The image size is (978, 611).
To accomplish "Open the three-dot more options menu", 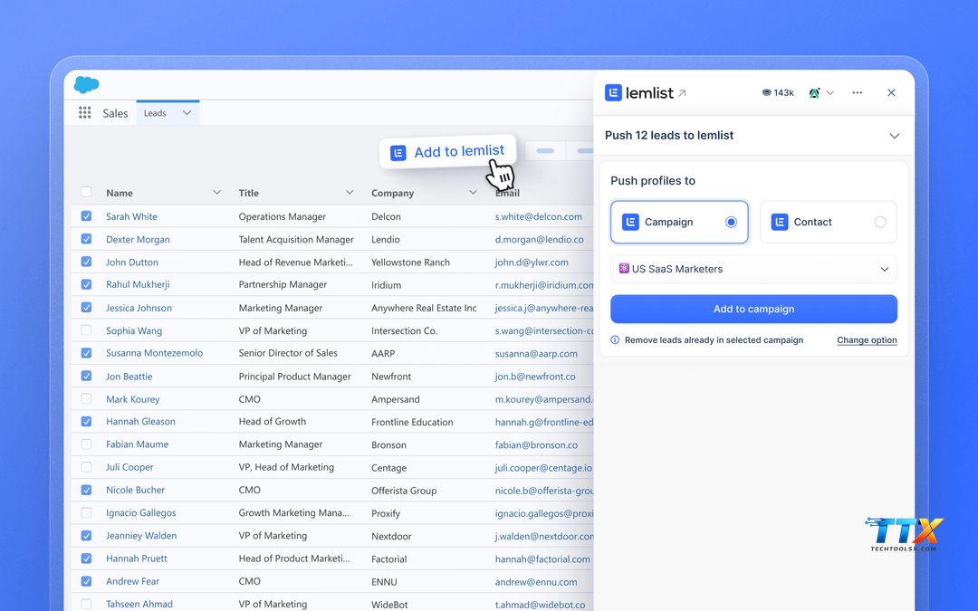I will (857, 93).
